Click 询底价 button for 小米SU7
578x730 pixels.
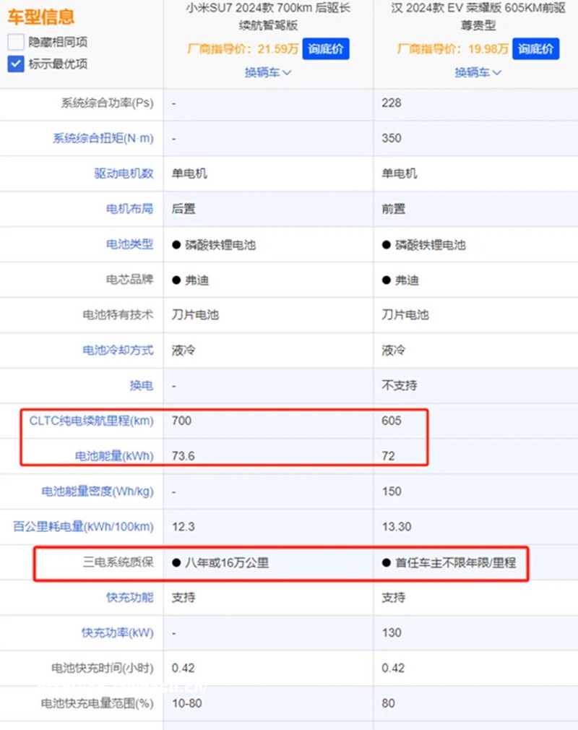pyautogui.click(x=326, y=49)
